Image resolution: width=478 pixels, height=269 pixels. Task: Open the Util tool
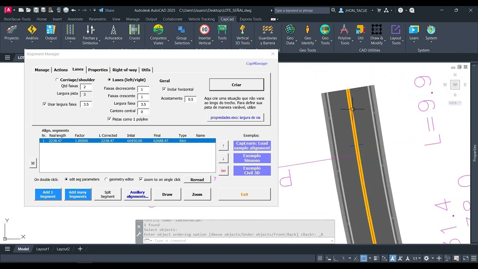pyautogui.click(x=360, y=33)
